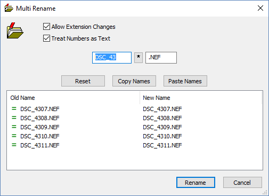Click the filename field containing DSC_43
The height and width of the screenshot is (196, 269).
(x=112, y=58)
